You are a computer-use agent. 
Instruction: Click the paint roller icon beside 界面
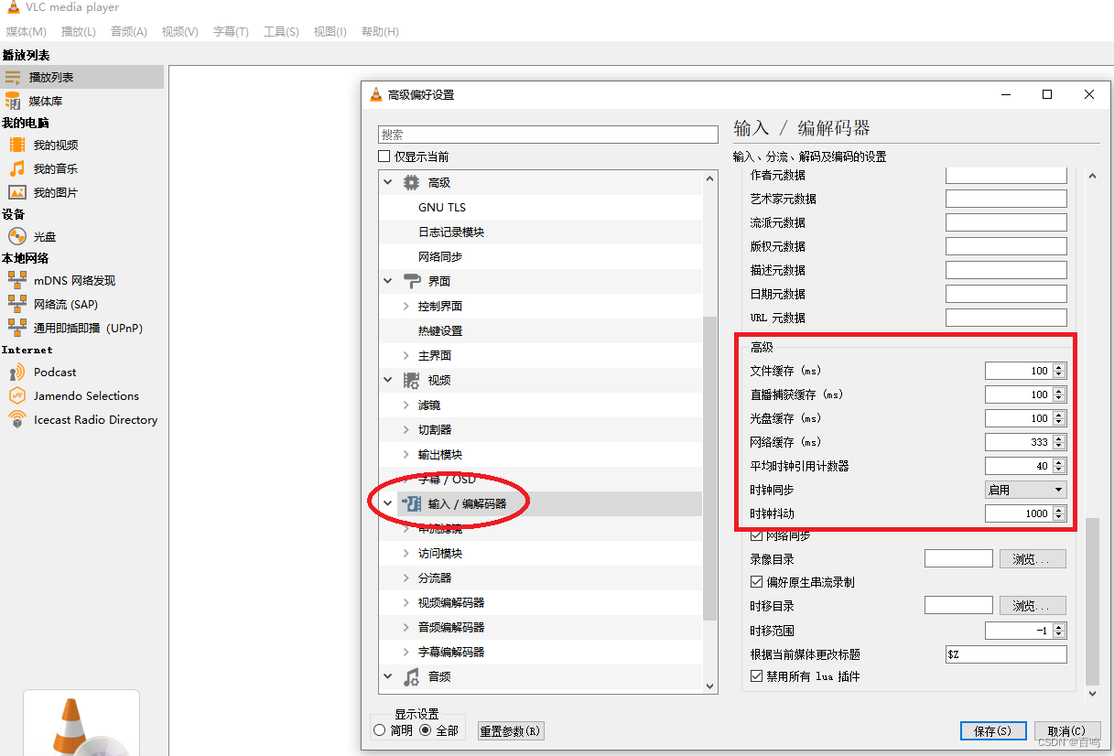click(x=412, y=281)
